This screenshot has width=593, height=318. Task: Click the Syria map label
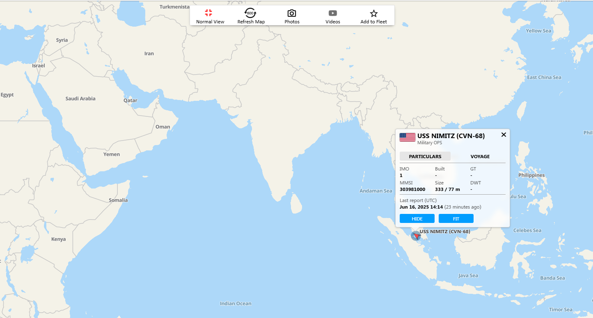(x=62, y=40)
